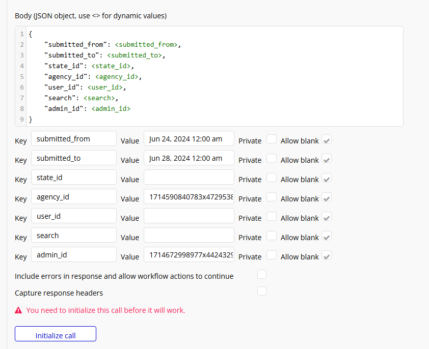
Task: Click line number 9 in body editor
Action: pos(21,120)
